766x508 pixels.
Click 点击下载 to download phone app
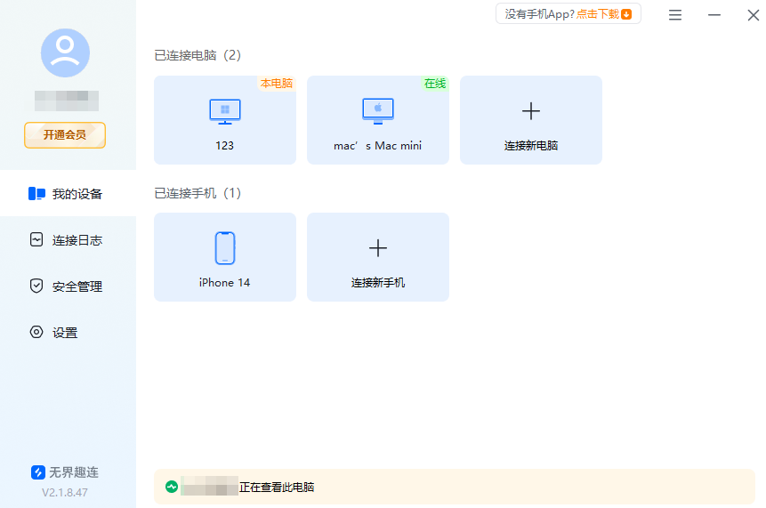click(x=598, y=14)
